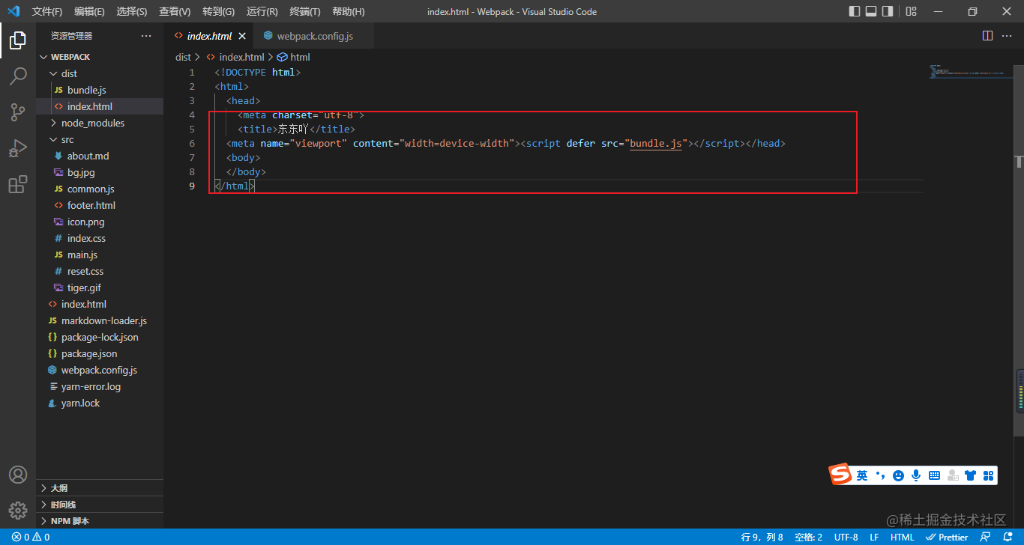Open the 运行(R) menu
The height and width of the screenshot is (545, 1024).
[x=262, y=11]
